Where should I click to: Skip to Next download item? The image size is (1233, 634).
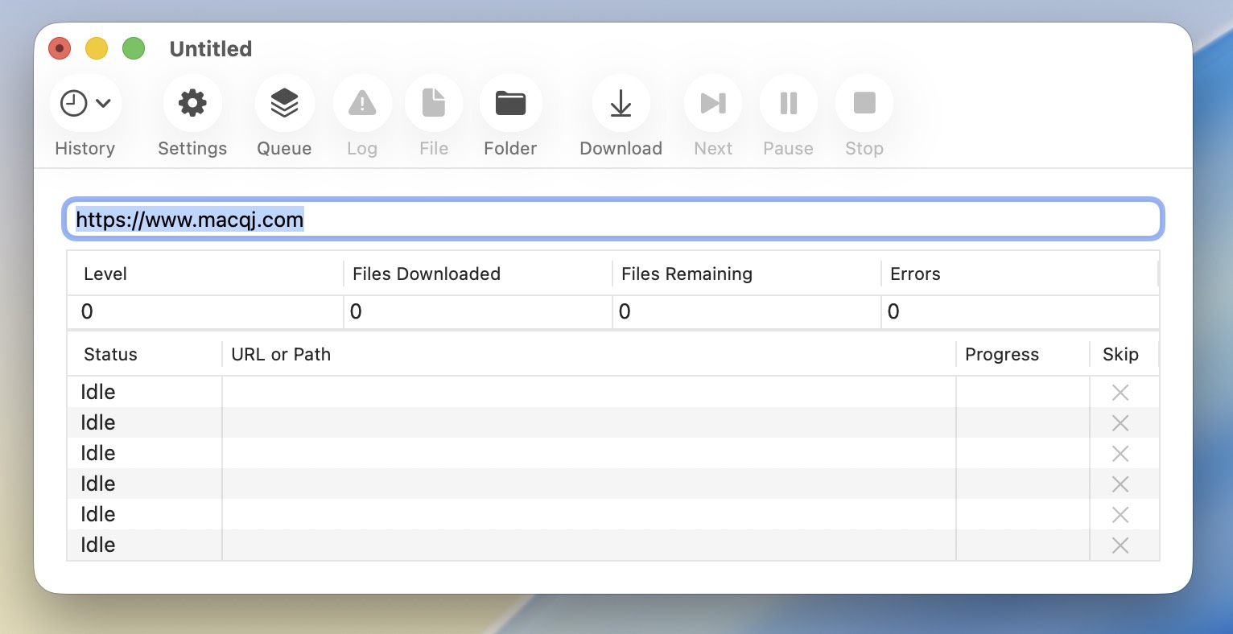[x=713, y=104]
